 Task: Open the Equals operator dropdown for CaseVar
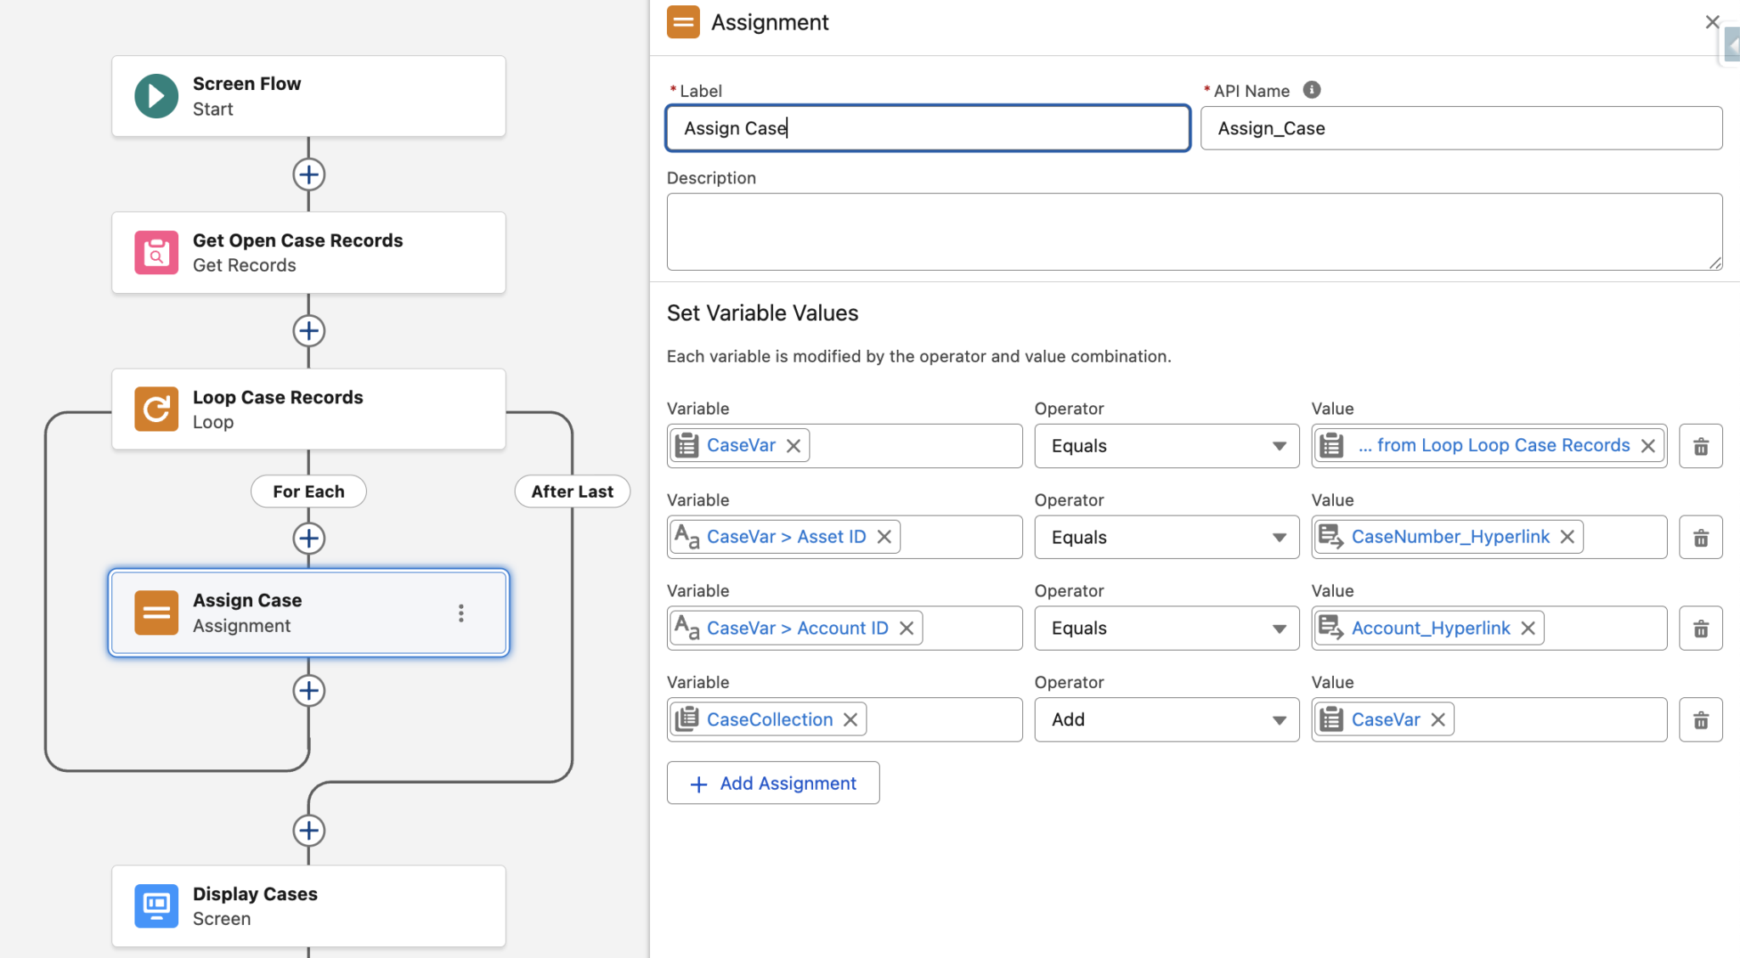[x=1280, y=445]
